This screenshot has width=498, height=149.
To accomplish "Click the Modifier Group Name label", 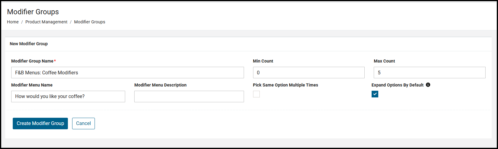I will point(32,61).
